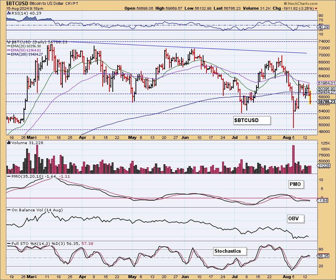Click the PMO(35,20,10) -1.64, -1.11 label
This screenshot has width=336, height=280.
tap(41, 176)
